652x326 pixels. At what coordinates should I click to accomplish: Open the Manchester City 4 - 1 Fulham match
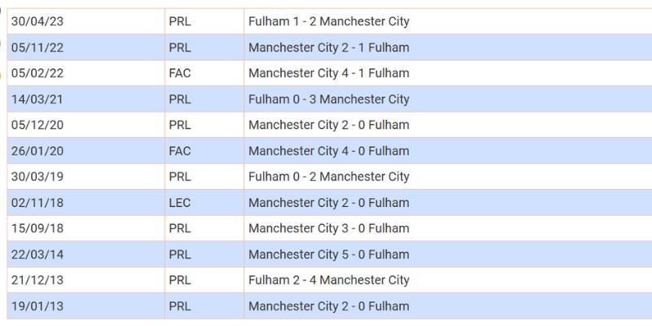(x=328, y=73)
